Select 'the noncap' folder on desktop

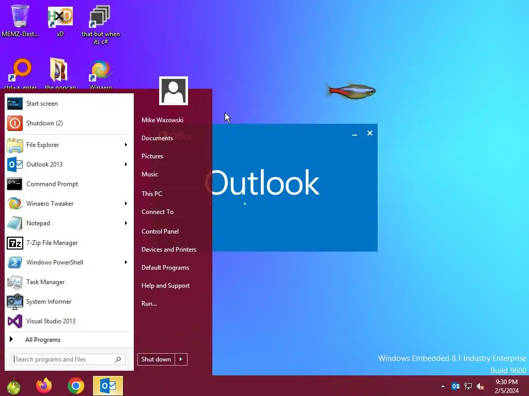60,73
